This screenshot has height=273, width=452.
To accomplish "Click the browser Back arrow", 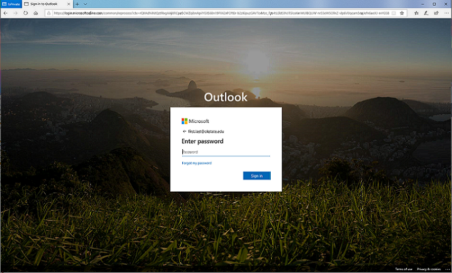I will pyautogui.click(x=6, y=13).
